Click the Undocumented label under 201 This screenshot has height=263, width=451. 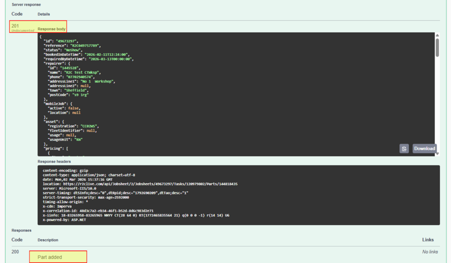[x=23, y=31]
